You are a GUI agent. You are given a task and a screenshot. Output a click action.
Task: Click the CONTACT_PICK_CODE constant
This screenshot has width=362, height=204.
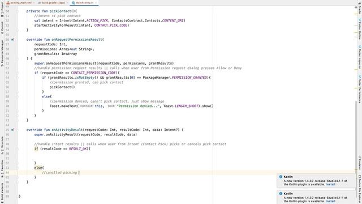click(x=111, y=25)
